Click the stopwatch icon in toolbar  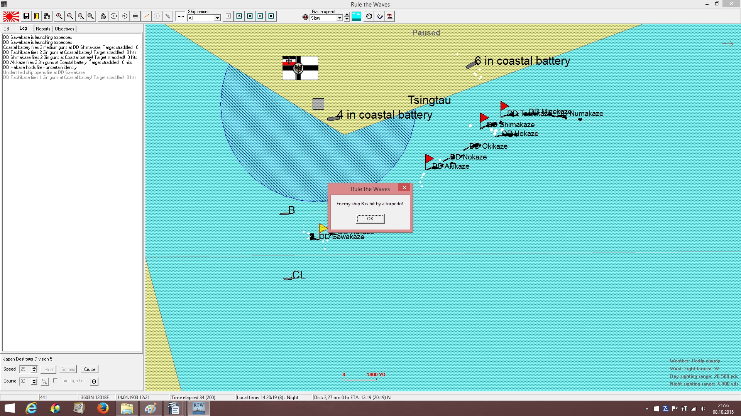(x=369, y=16)
